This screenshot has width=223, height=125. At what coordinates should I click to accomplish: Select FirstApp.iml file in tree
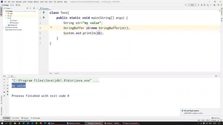point(13,25)
